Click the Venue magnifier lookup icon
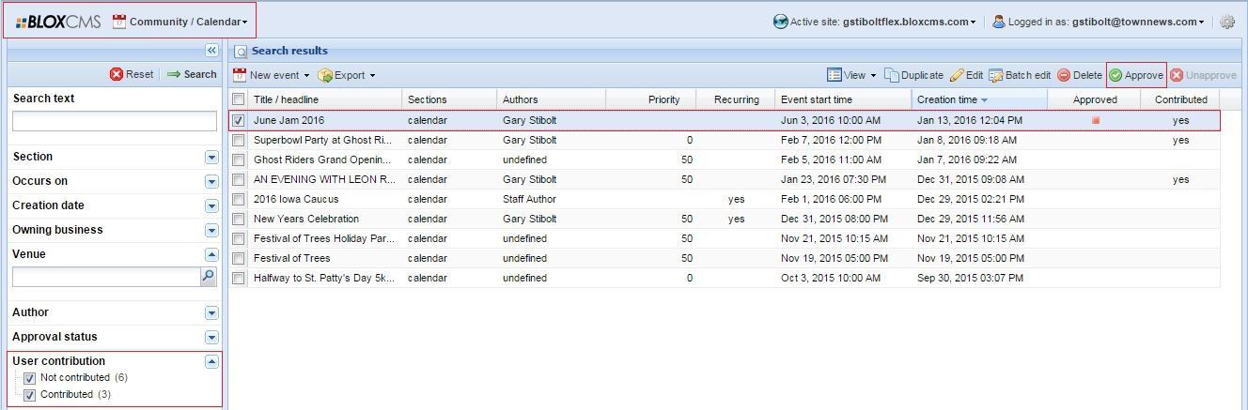The image size is (1248, 410). [x=209, y=277]
